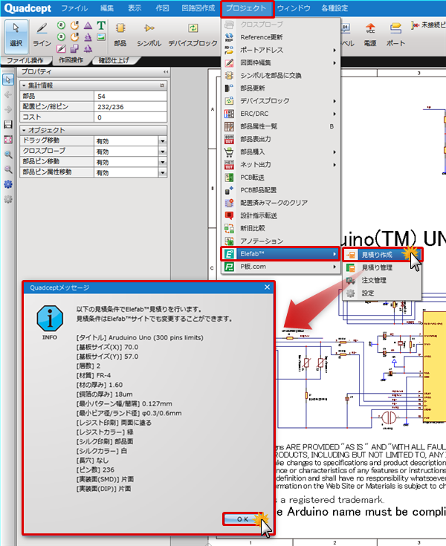Open the Elefab™ submenu entry
446x546 pixels.
281,254
